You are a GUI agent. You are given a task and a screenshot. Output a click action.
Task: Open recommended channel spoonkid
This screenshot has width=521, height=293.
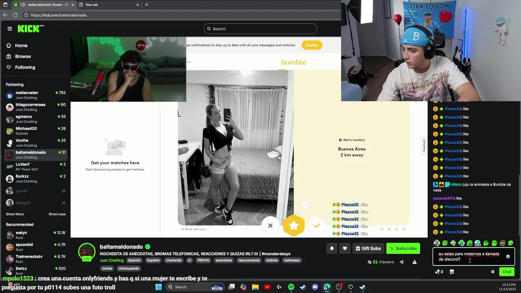pos(36,247)
